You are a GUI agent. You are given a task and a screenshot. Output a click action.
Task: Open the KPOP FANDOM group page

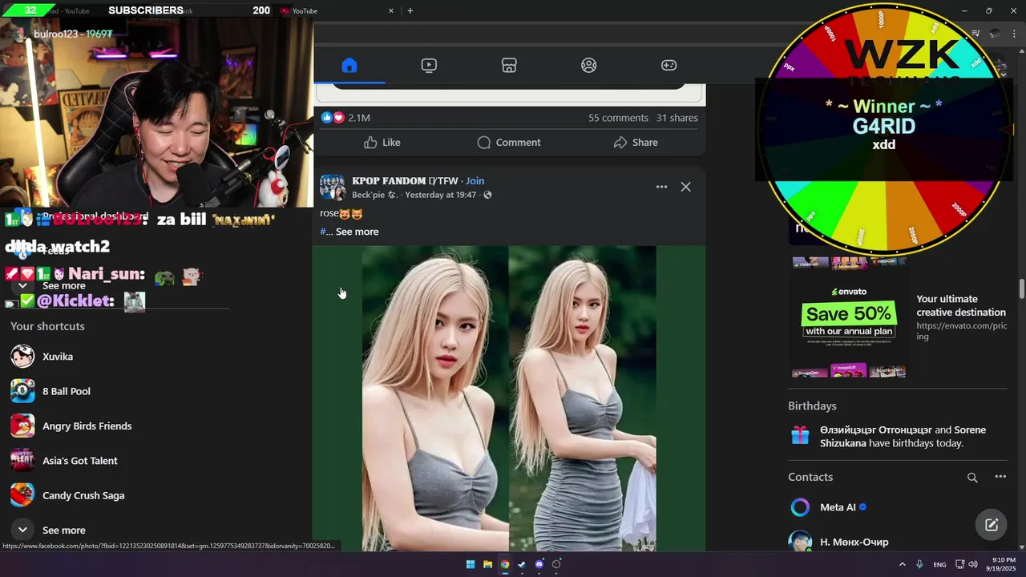pyautogui.click(x=405, y=181)
